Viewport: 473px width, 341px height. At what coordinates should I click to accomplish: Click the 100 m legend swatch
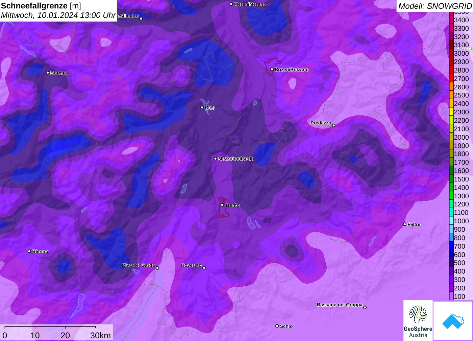coord(451,296)
